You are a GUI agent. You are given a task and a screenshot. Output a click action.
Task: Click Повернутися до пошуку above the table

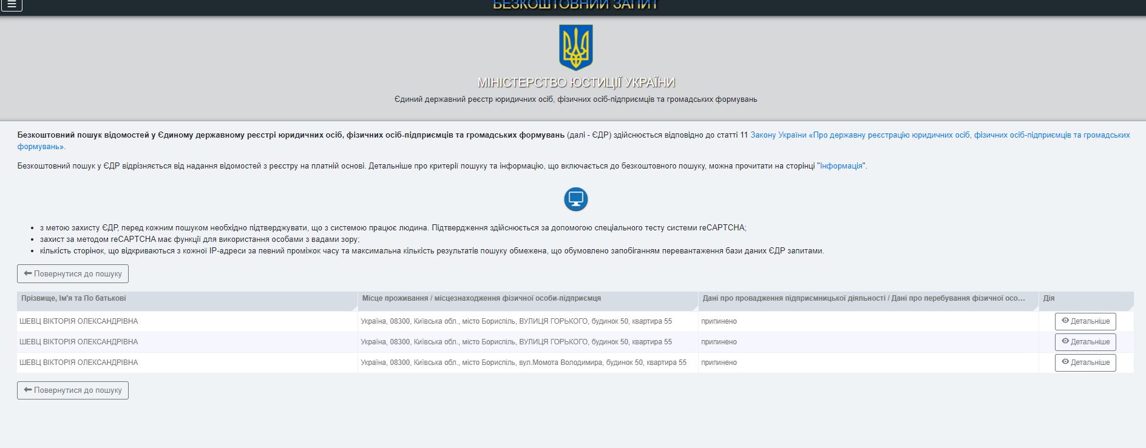pos(73,273)
